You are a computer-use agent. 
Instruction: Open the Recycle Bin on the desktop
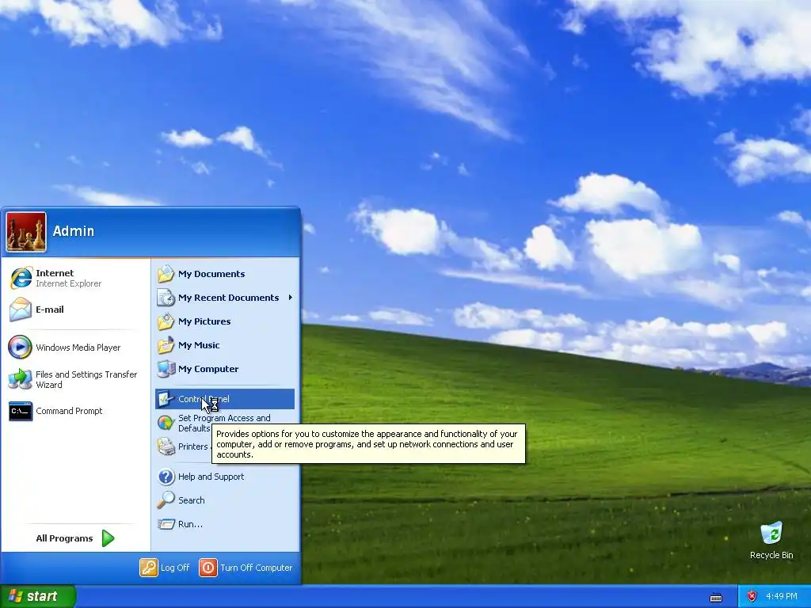[771, 540]
